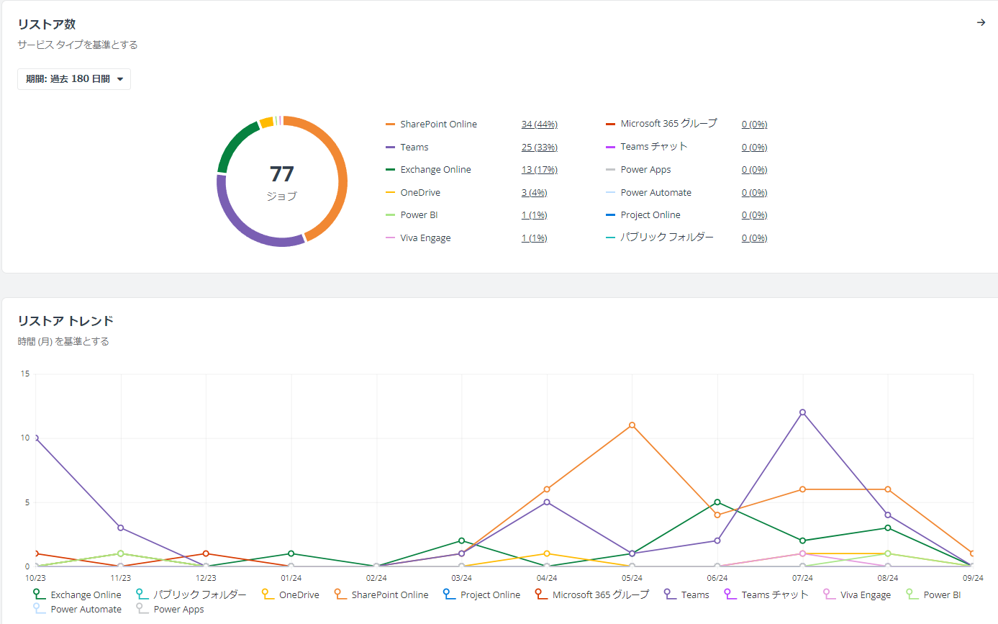Click the 02/24 x-axis label
This screenshot has height=624, width=998.
[x=376, y=577]
